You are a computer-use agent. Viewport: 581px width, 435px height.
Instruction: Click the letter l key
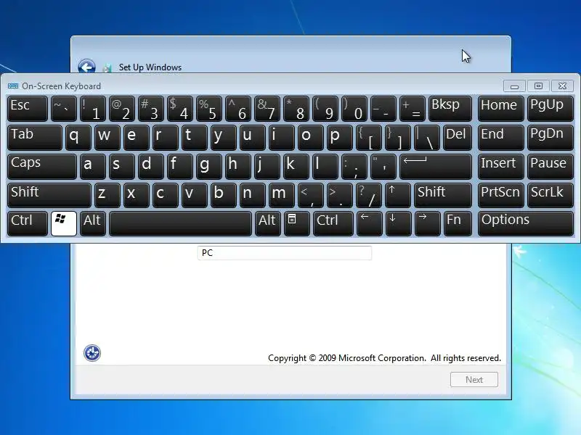pyautogui.click(x=325, y=167)
